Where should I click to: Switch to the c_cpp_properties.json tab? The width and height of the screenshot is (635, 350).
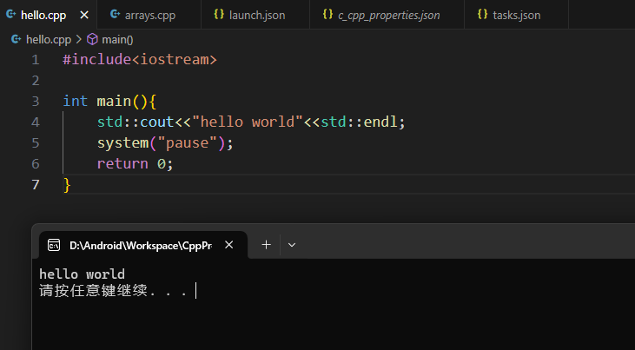(x=388, y=15)
